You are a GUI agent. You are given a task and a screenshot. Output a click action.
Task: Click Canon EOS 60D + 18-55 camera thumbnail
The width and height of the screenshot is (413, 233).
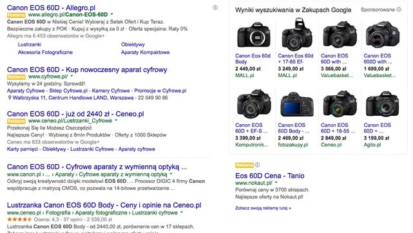(340, 104)
